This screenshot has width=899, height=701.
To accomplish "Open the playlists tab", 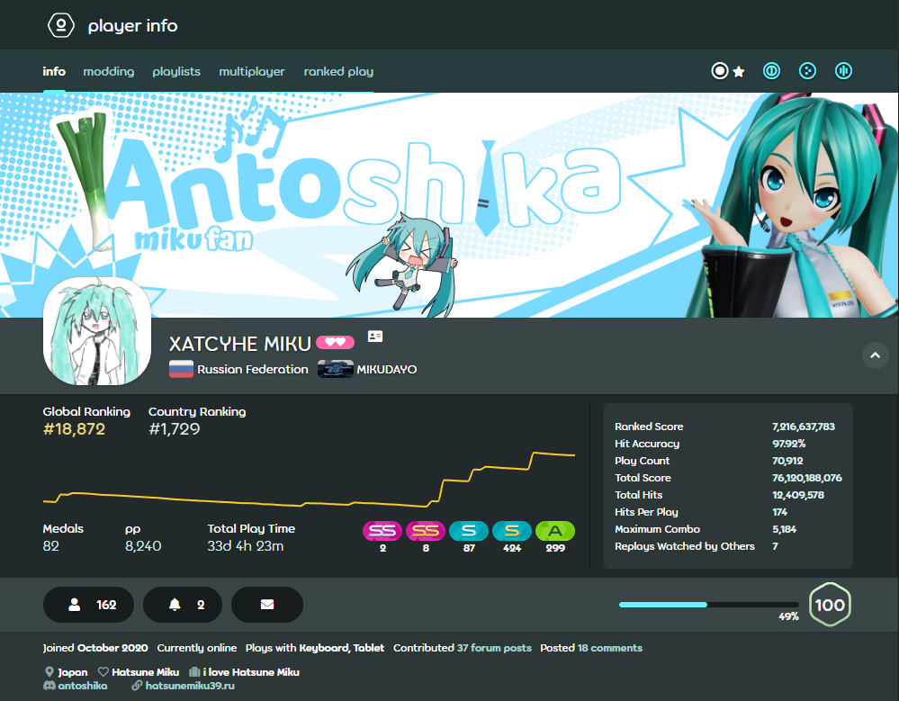I will coord(176,72).
